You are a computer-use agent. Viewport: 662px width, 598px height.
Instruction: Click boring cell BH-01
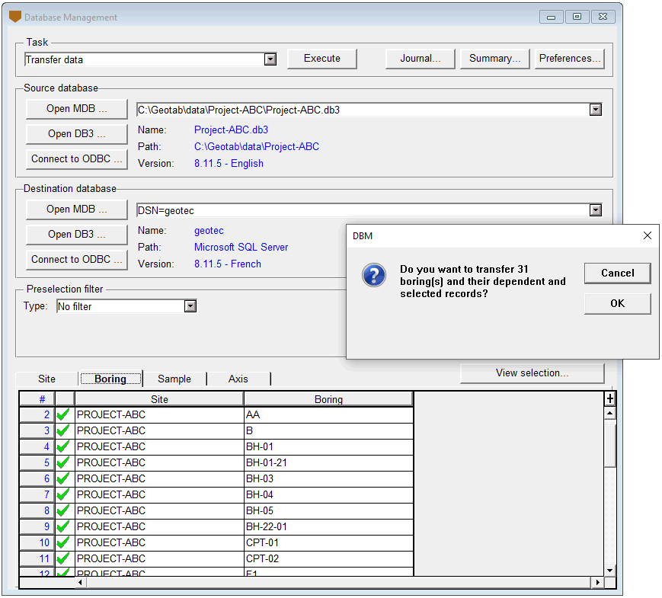[328, 447]
